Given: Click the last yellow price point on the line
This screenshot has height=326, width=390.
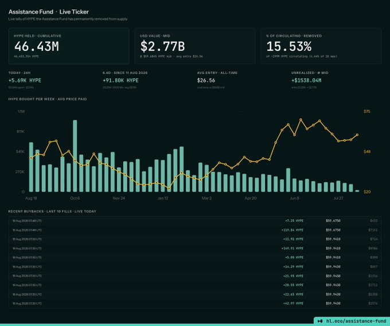Looking at the screenshot, I should click(357, 135).
